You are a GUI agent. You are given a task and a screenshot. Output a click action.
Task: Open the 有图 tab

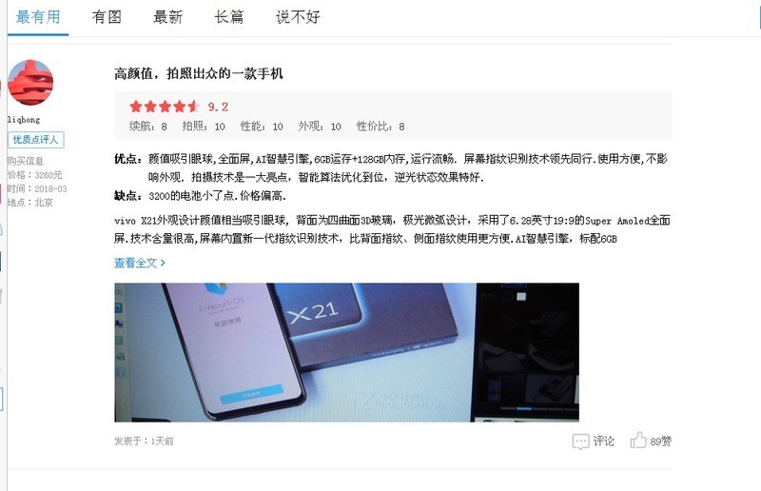tap(107, 17)
